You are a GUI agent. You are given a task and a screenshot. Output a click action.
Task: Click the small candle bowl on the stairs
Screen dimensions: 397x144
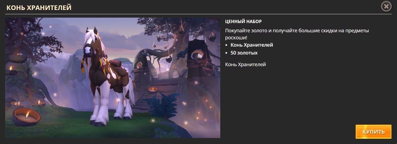click(x=153, y=89)
